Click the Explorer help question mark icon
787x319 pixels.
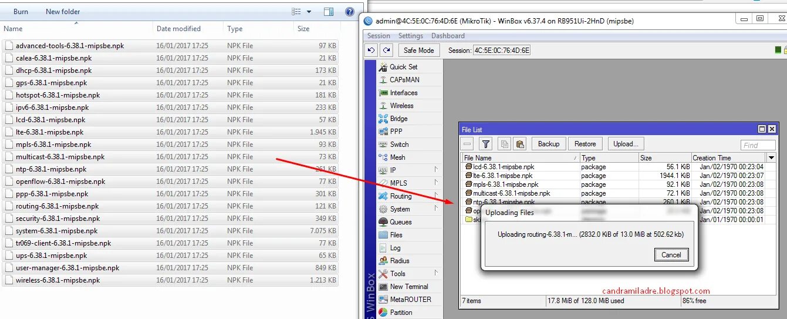pyautogui.click(x=350, y=12)
